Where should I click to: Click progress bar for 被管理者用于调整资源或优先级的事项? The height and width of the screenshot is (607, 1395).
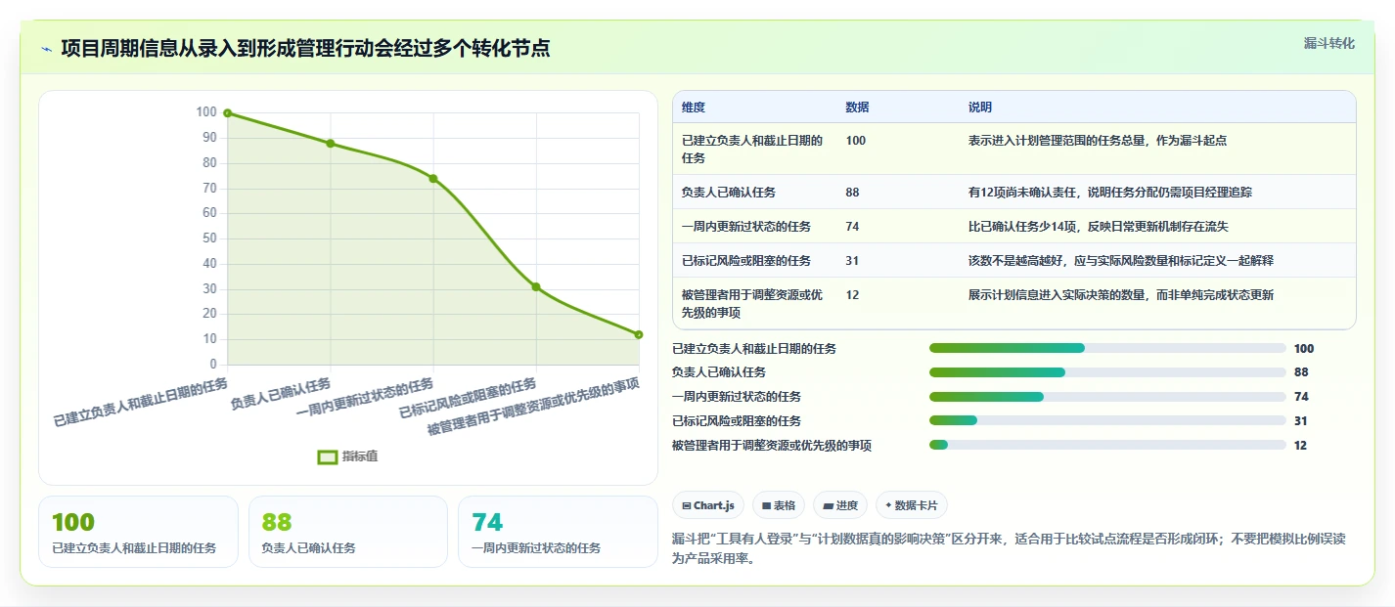click(x=1107, y=446)
